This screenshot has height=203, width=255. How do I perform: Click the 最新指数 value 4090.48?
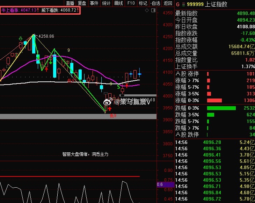pyautogui.click(x=246, y=13)
